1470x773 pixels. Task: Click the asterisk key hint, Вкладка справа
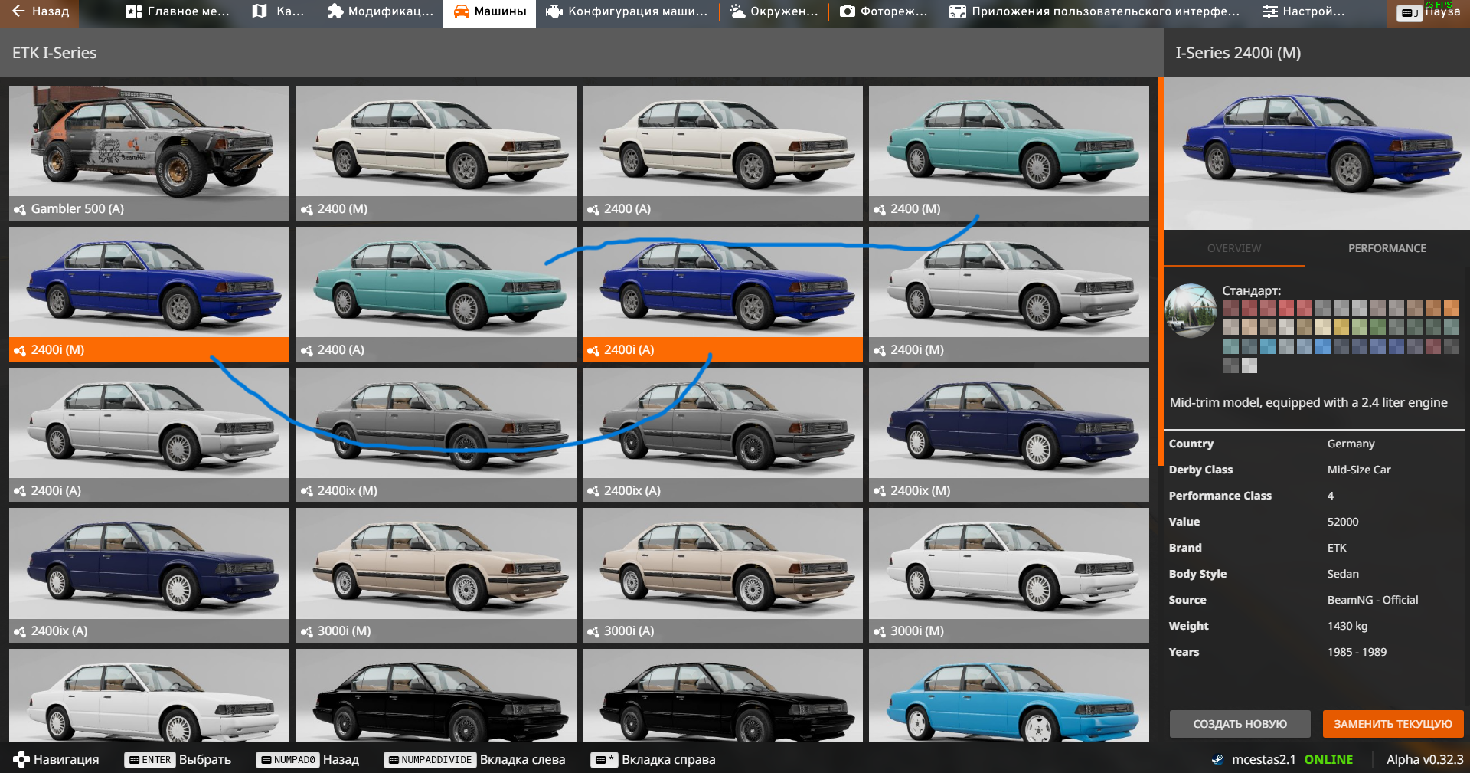click(x=604, y=760)
